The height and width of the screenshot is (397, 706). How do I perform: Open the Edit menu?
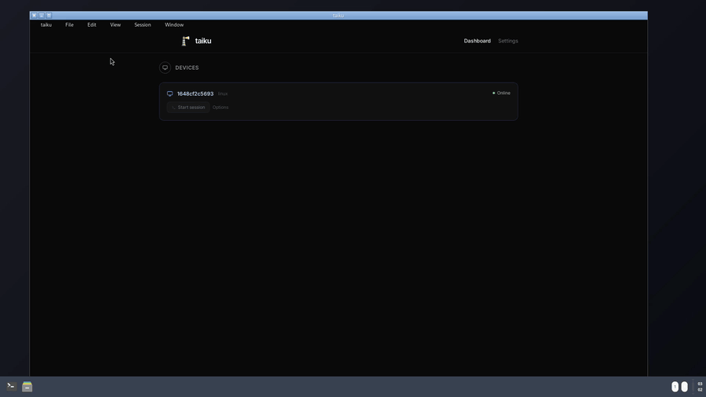pyautogui.click(x=92, y=25)
